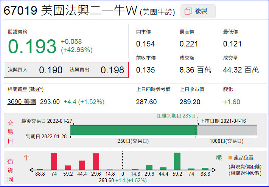
Task: Click the 法興買入 bid price 0.190
Action: pyautogui.click(x=51, y=70)
